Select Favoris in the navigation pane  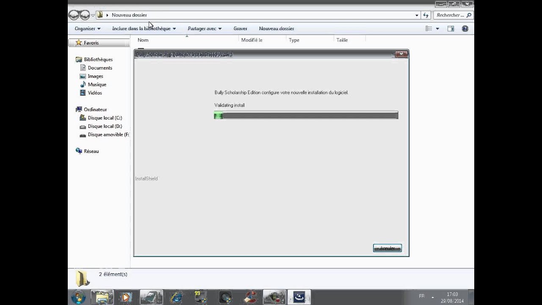tap(91, 43)
